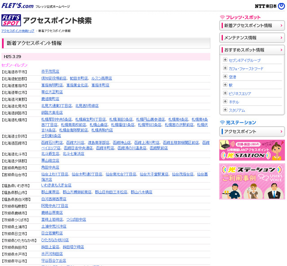Open 仙台南光台7丁目店 store link

coord(121,174)
